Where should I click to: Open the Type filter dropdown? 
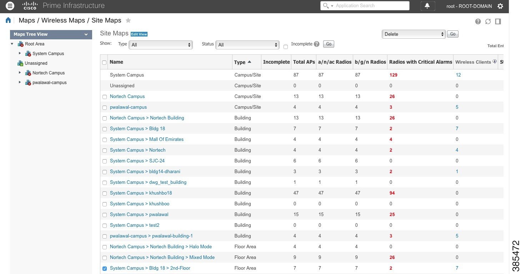tap(161, 45)
